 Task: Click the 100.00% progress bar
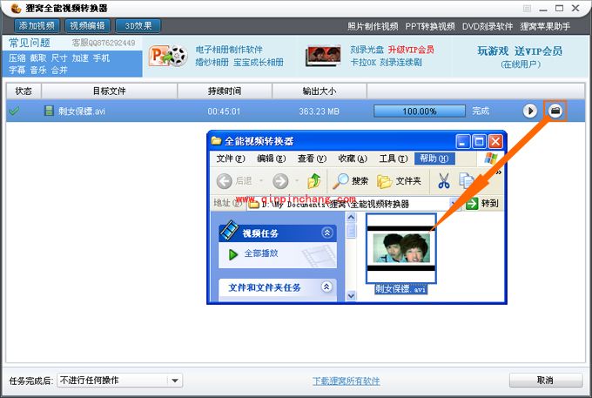(x=420, y=111)
